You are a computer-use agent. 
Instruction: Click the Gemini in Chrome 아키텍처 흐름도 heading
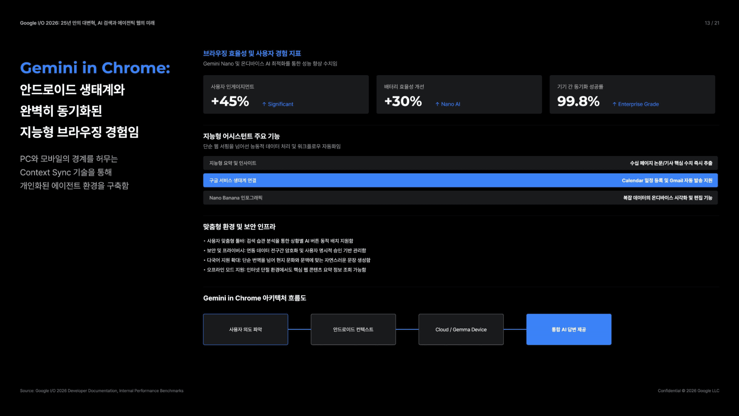pos(254,298)
